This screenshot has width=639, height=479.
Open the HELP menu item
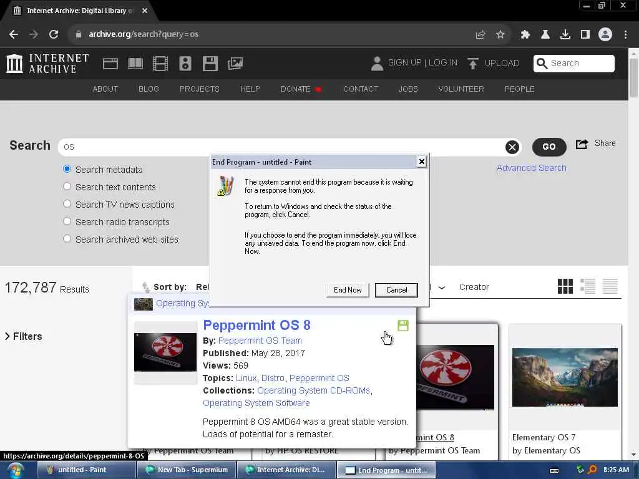coord(250,89)
